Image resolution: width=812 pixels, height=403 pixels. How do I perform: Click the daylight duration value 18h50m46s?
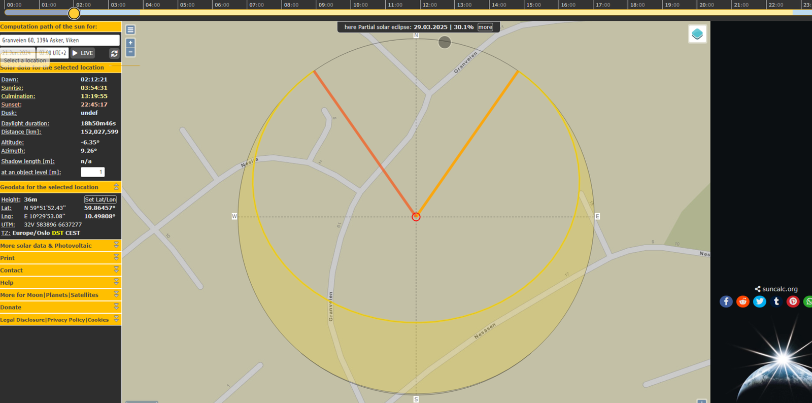98,123
